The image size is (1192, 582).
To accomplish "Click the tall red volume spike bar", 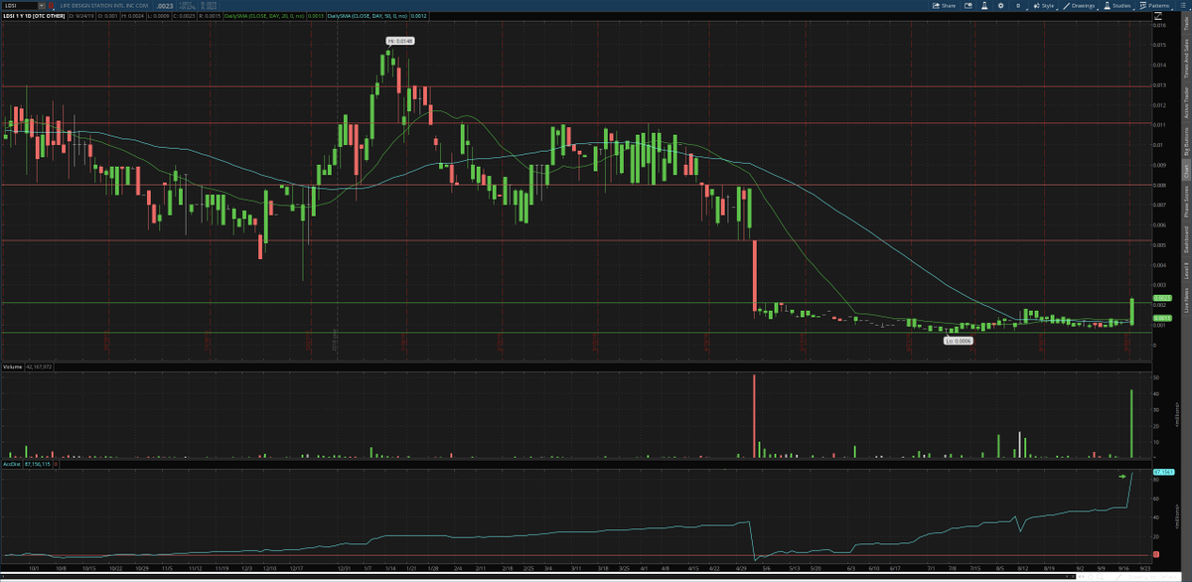I will pos(755,415).
